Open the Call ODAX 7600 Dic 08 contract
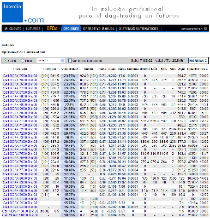The width and height of the screenshot is (210, 219). pos(20,162)
